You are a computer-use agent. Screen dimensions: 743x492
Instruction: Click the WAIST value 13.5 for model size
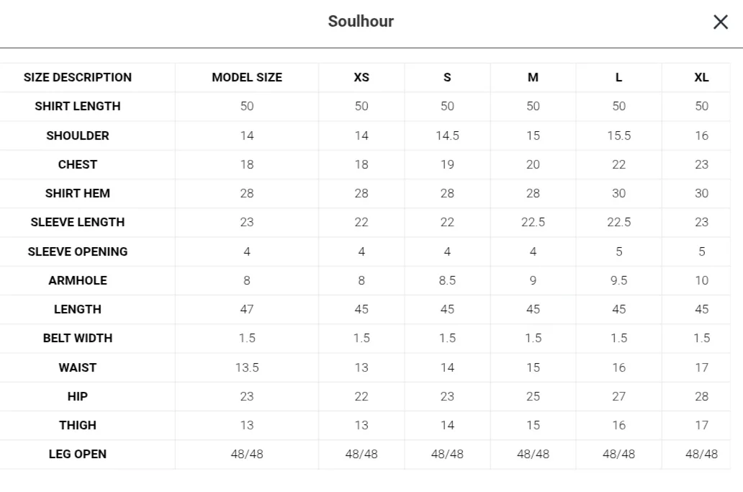pyautogui.click(x=247, y=367)
